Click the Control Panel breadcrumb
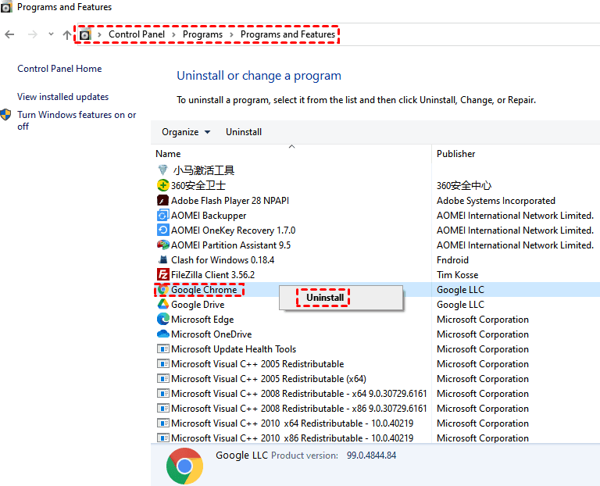 137,34
